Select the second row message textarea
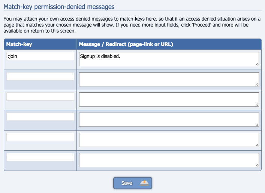 169,79
